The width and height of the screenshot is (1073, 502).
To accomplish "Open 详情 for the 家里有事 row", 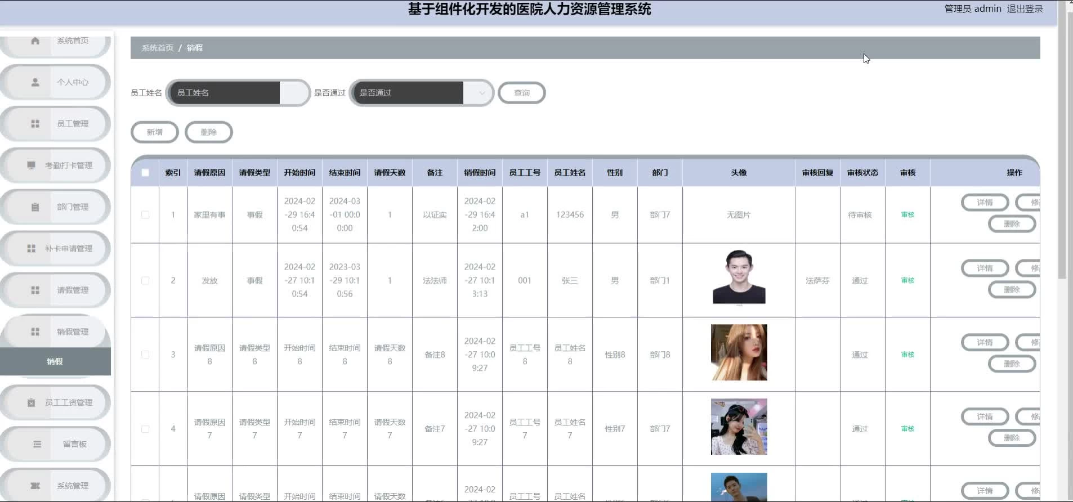I will [x=985, y=203].
